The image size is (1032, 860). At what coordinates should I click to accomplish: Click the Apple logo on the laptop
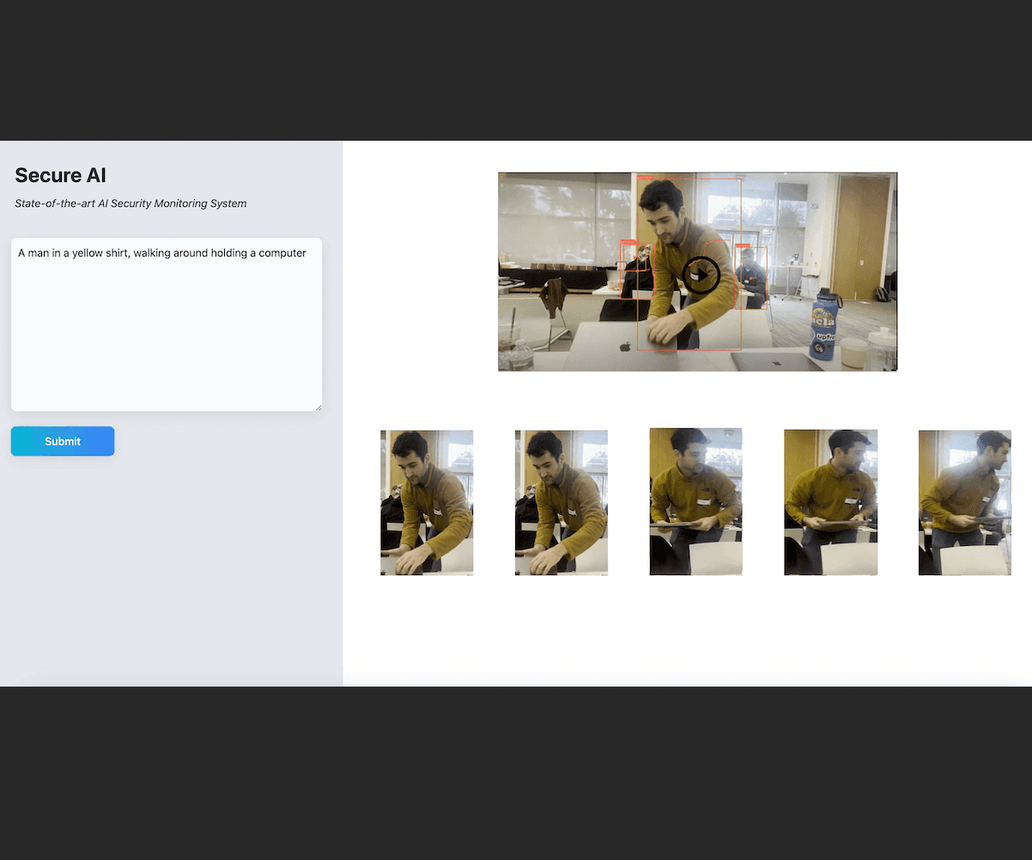coord(625,346)
